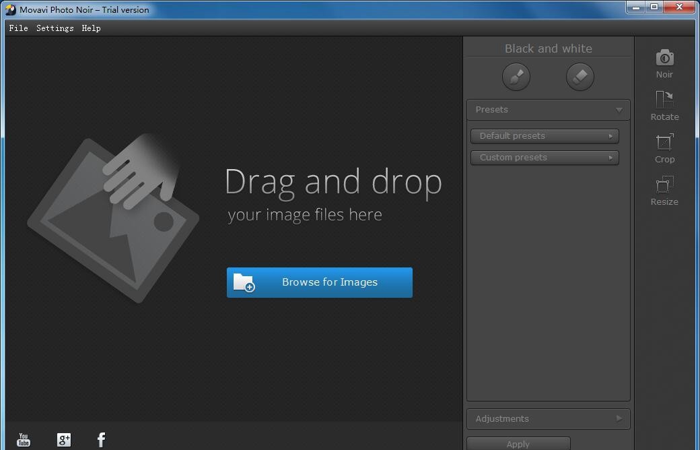This screenshot has height=450, width=700.
Task: Click the Drag and drop heading text
Action: pyautogui.click(x=333, y=182)
